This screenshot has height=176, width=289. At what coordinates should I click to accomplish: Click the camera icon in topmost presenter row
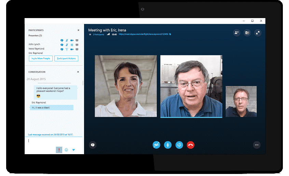click(x=72, y=41)
